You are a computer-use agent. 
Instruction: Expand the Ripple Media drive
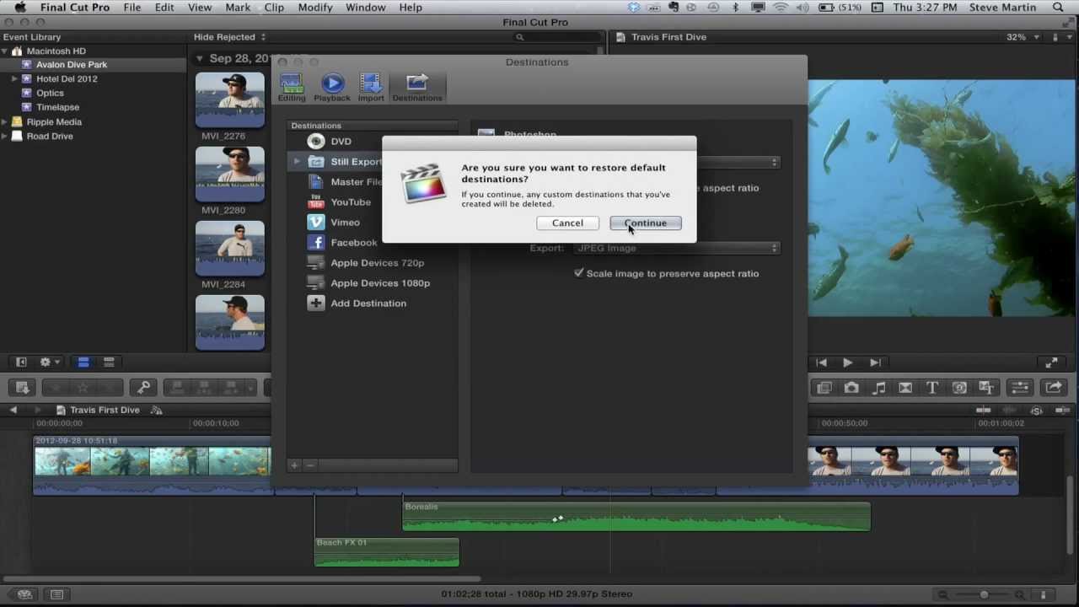(x=5, y=121)
